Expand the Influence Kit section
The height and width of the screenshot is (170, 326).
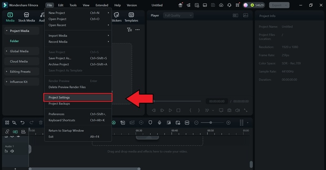pyautogui.click(x=7, y=82)
